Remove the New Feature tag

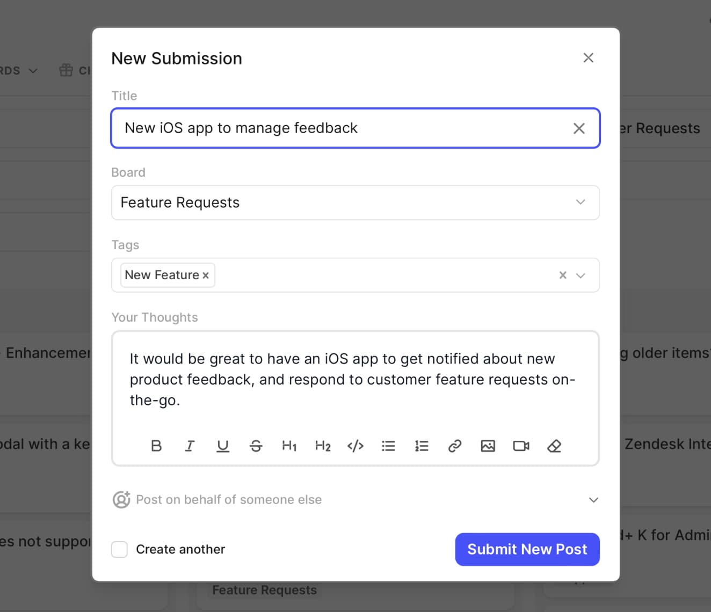point(206,275)
